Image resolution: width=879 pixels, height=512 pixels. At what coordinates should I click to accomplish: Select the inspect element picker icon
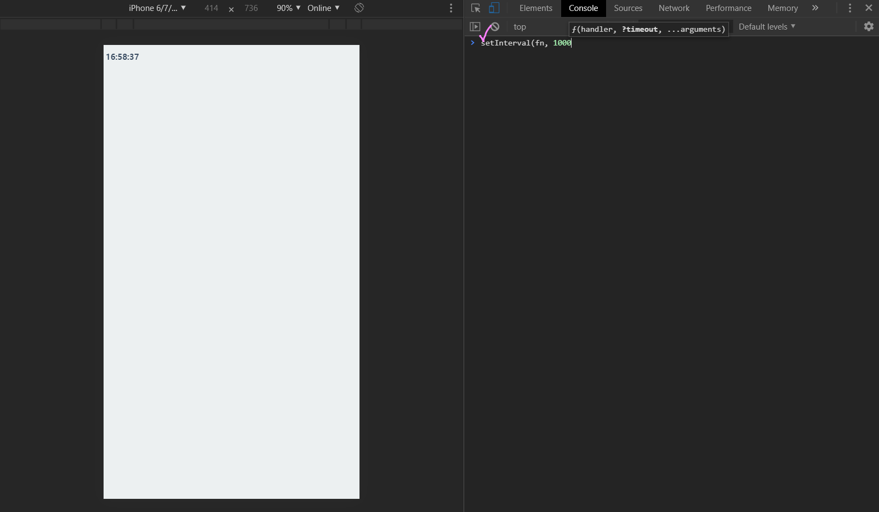pos(476,8)
